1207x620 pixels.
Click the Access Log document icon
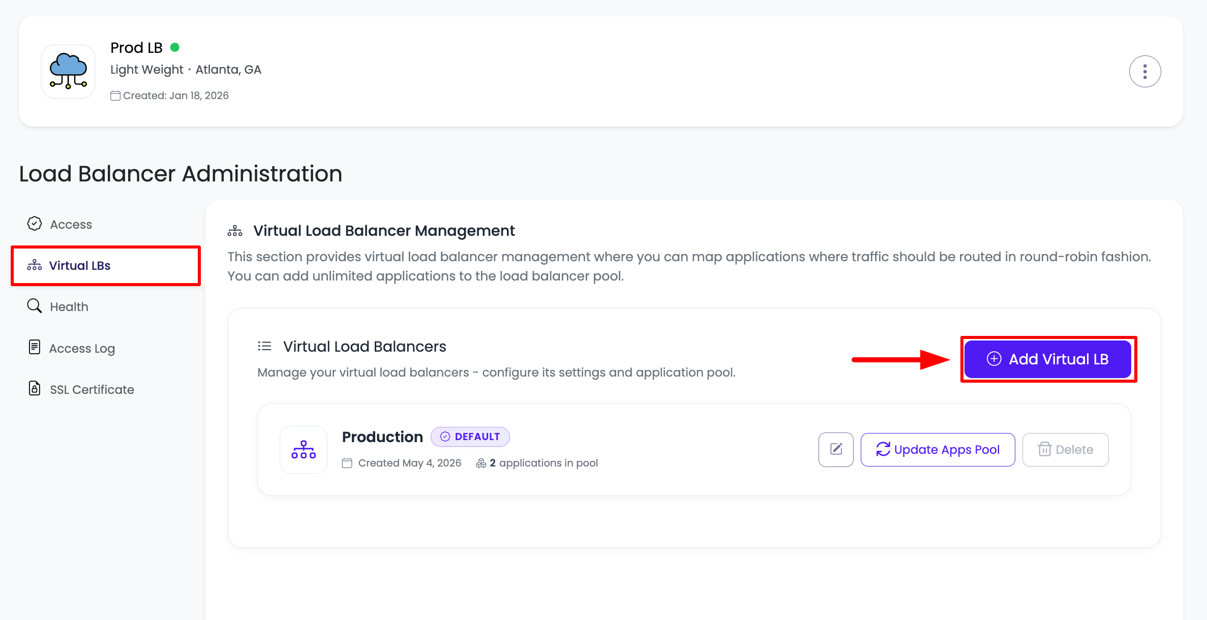coord(35,347)
